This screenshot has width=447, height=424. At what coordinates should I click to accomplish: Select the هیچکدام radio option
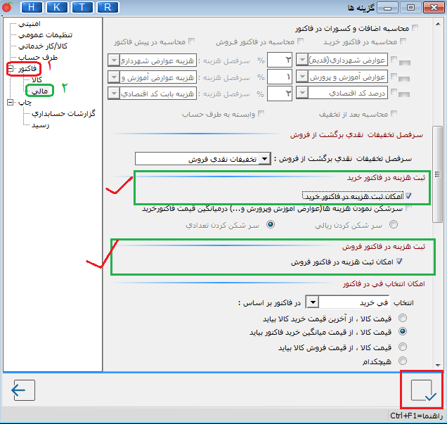pyautogui.click(x=403, y=361)
